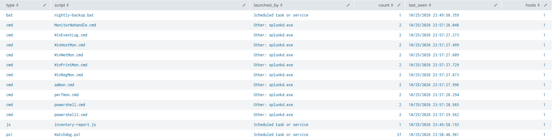Screen dimensions: 552x140
Task: Click the Watchdog.ps1 script value
Action: [x=67, y=135]
